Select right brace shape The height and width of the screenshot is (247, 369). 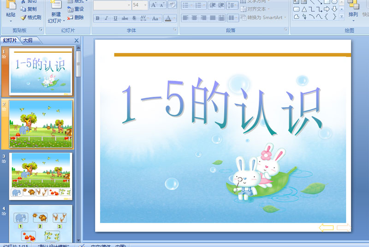(x=334, y=17)
